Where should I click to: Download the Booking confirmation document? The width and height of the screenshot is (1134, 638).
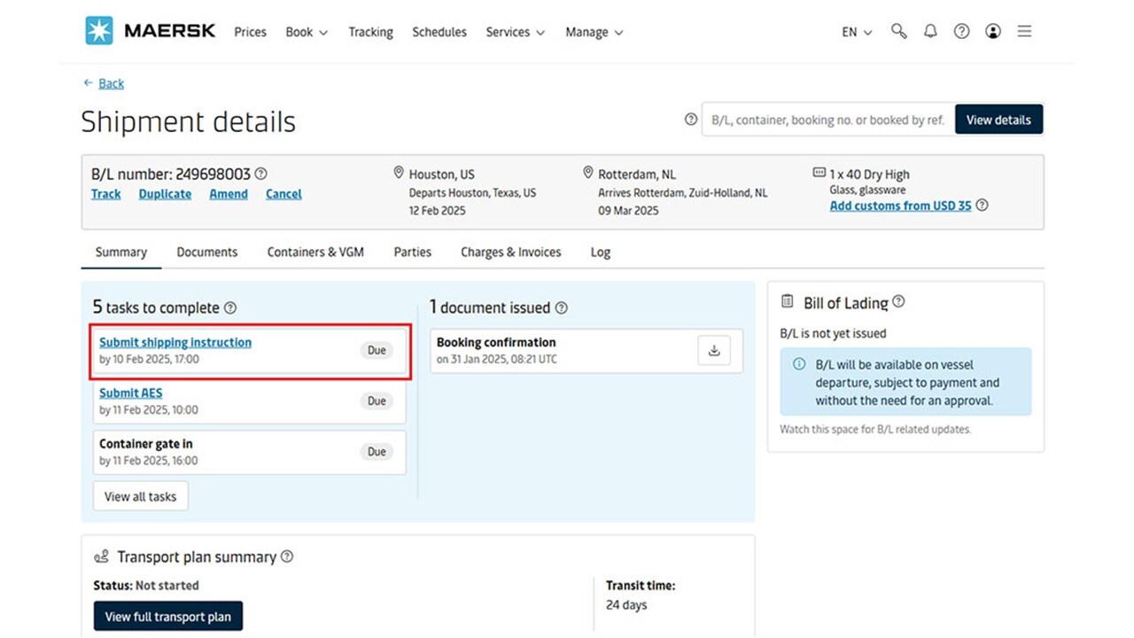(x=714, y=350)
